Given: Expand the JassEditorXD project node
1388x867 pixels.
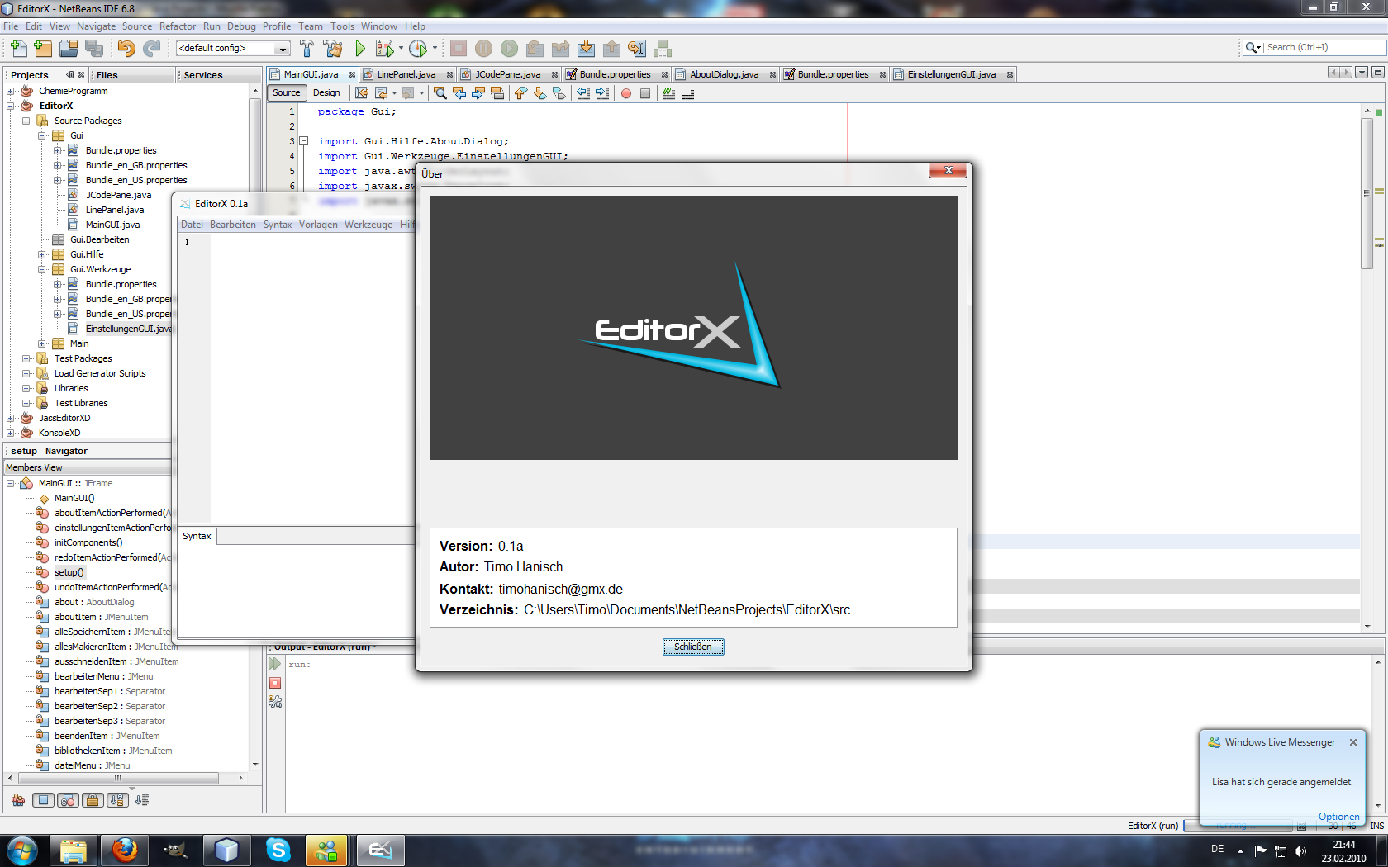Looking at the screenshot, I should pos(11,418).
